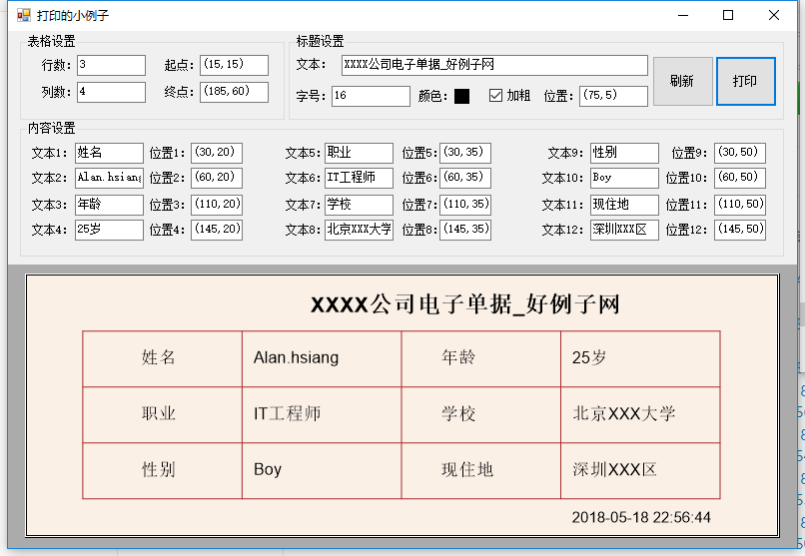Click 文本3 field containing 年龄

coord(109,205)
